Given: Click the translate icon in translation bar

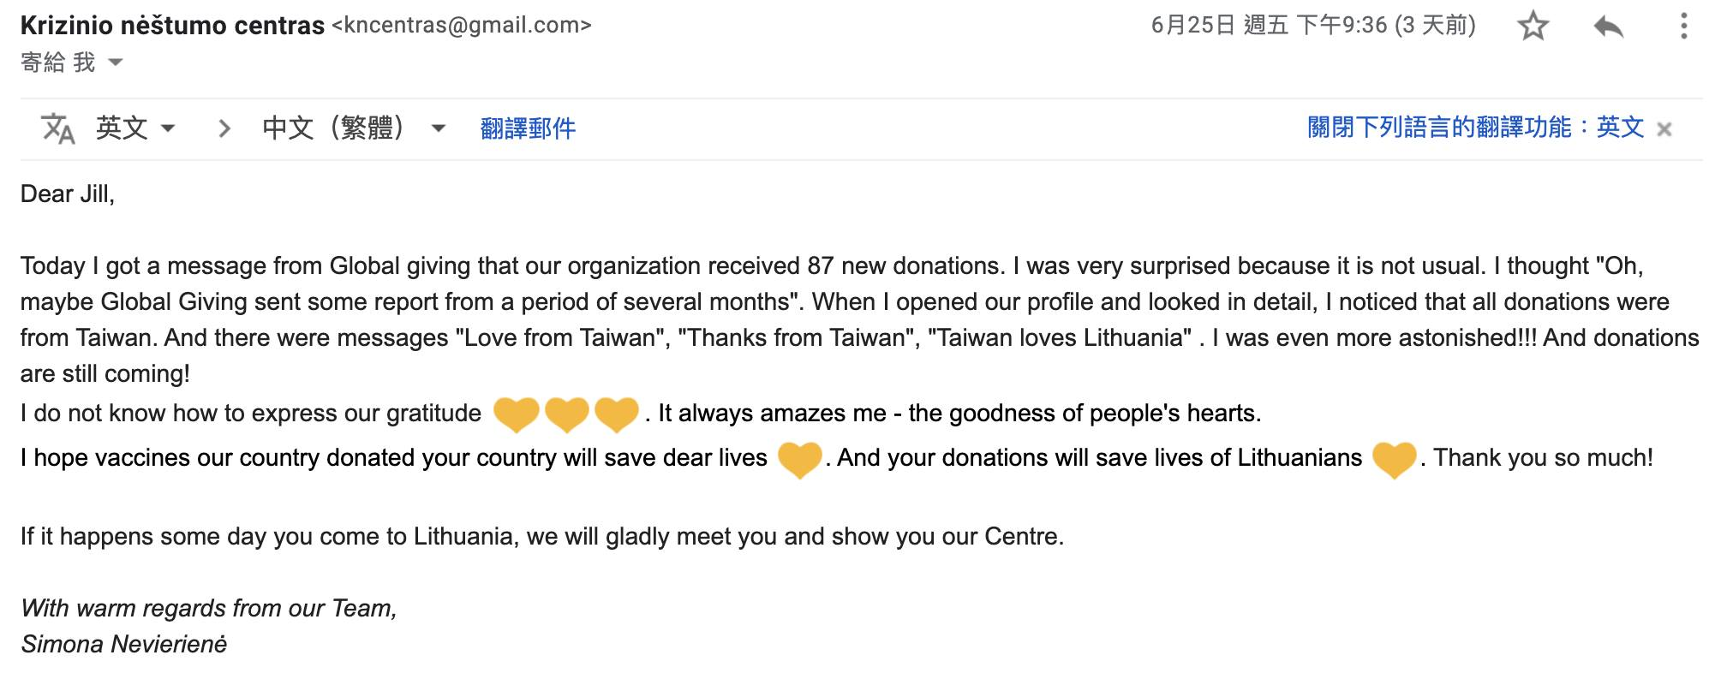Looking at the screenshot, I should [x=58, y=128].
